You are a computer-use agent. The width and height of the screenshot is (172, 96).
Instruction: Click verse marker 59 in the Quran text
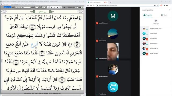pos(77,45)
